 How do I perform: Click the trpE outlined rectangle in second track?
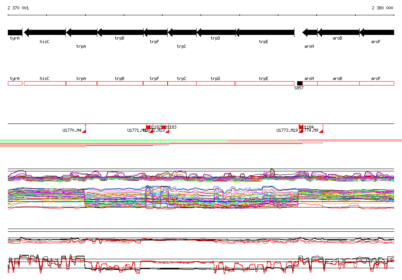[265, 83]
